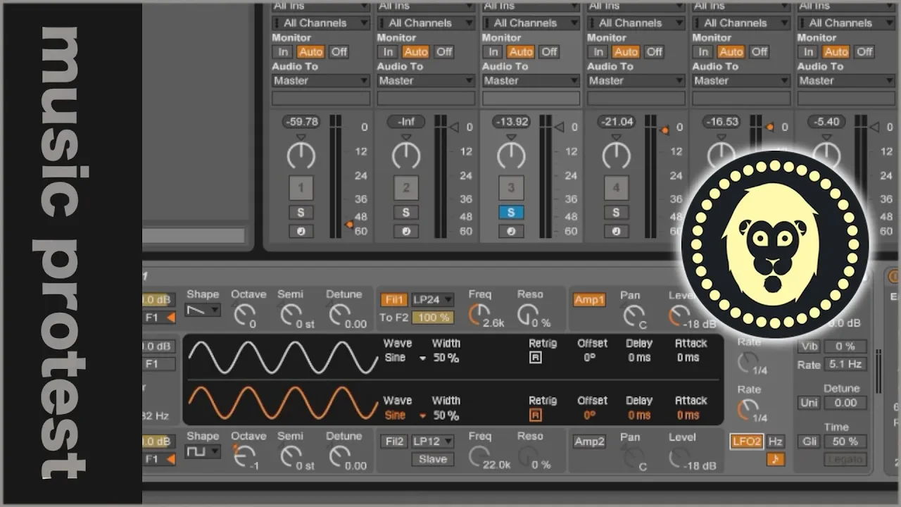The image size is (901, 507).
Task: Click track 3's volume value -13.92
Action: 511,122
